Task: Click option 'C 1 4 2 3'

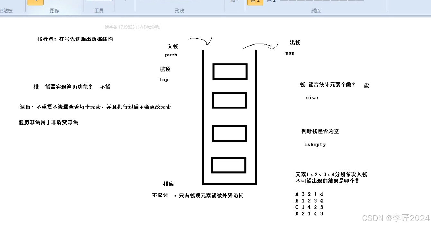Action: pos(309,207)
